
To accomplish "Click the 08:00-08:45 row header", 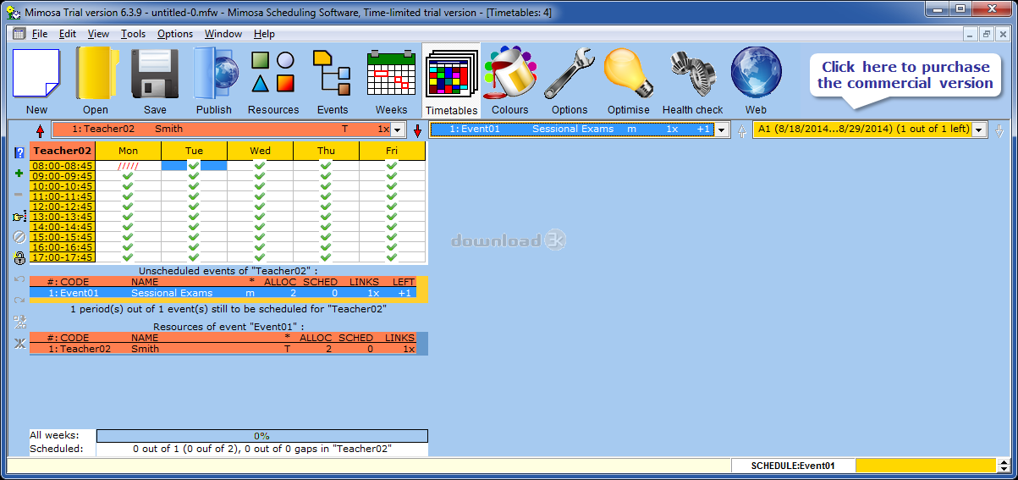I will point(63,166).
